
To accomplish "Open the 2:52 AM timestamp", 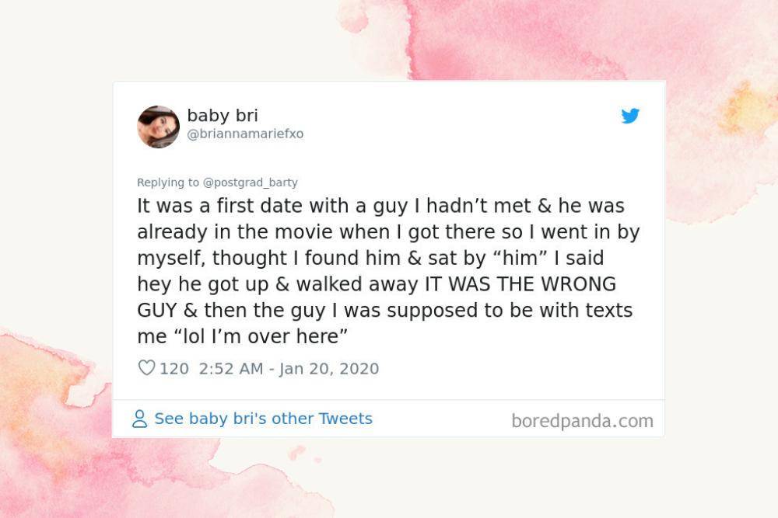I will [x=231, y=368].
